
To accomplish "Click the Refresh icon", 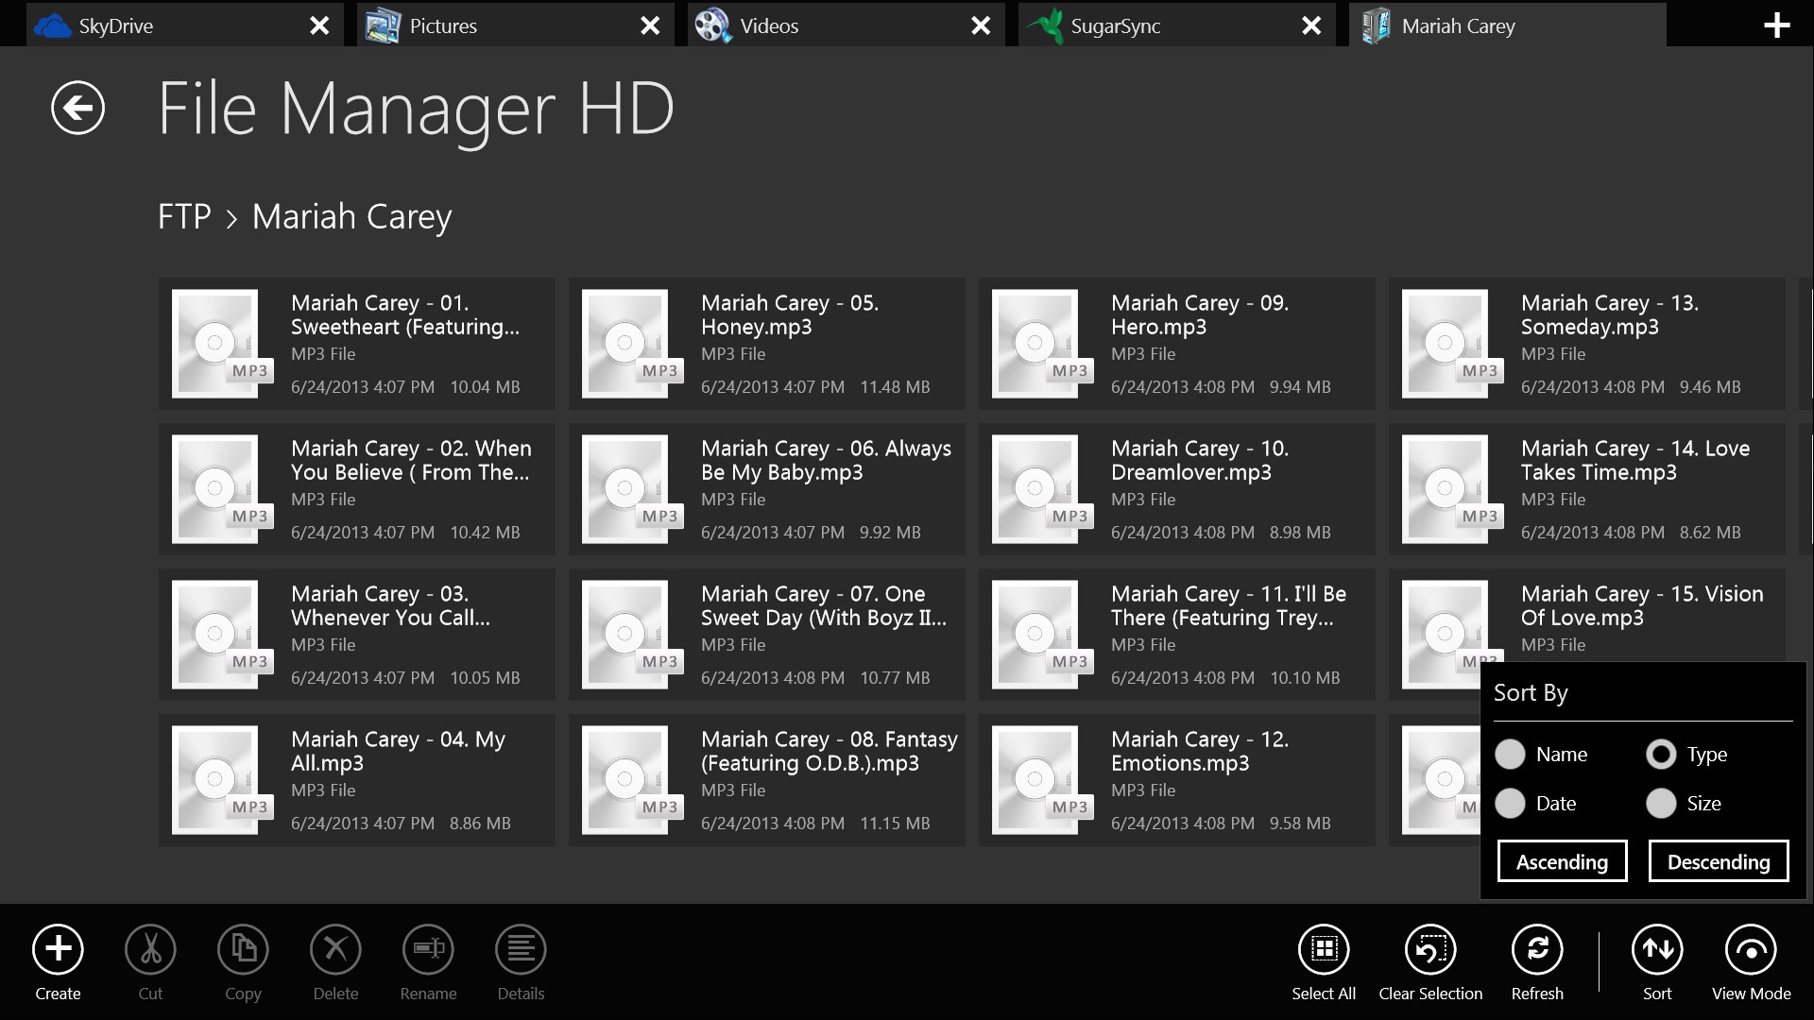I will click(x=1536, y=949).
